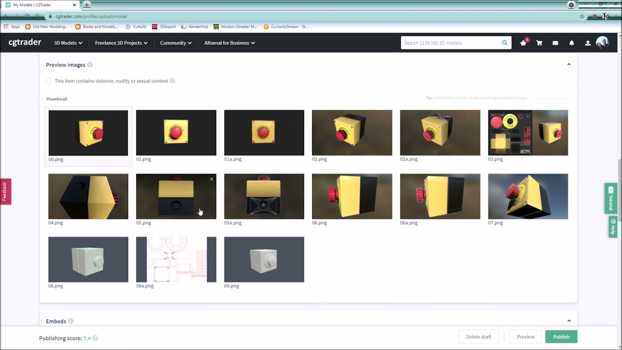Collapse the Preview images section

569,65
